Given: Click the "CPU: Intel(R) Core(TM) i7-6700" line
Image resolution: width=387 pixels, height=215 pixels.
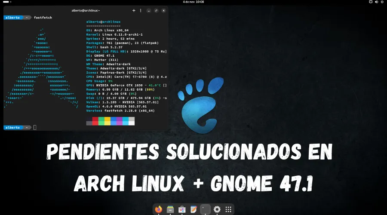Looking at the screenshot, I should click(x=126, y=77).
